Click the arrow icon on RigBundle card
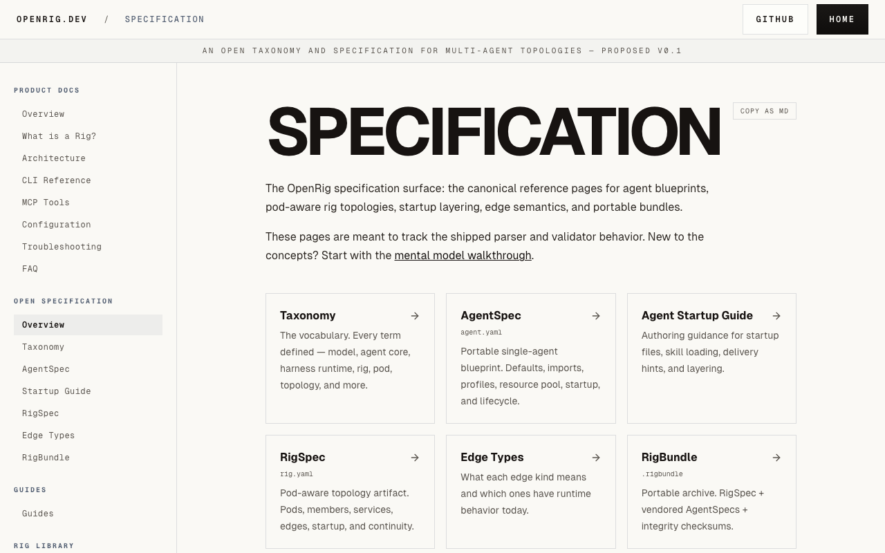Image resolution: width=885 pixels, height=553 pixels. pyautogui.click(x=776, y=458)
